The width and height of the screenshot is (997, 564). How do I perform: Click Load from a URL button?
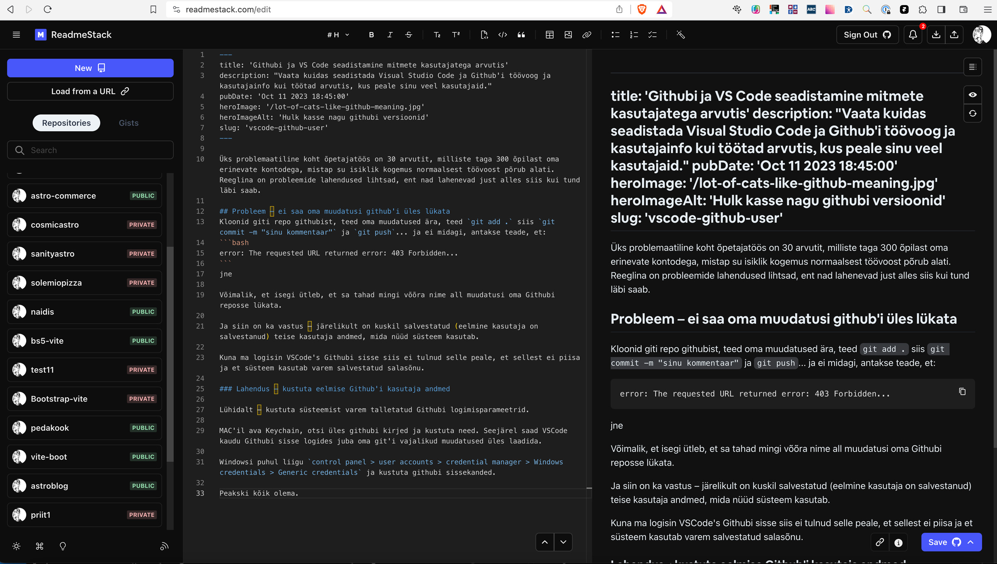click(x=90, y=91)
